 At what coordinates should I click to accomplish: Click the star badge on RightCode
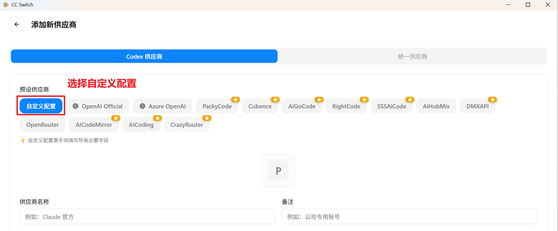coord(364,99)
